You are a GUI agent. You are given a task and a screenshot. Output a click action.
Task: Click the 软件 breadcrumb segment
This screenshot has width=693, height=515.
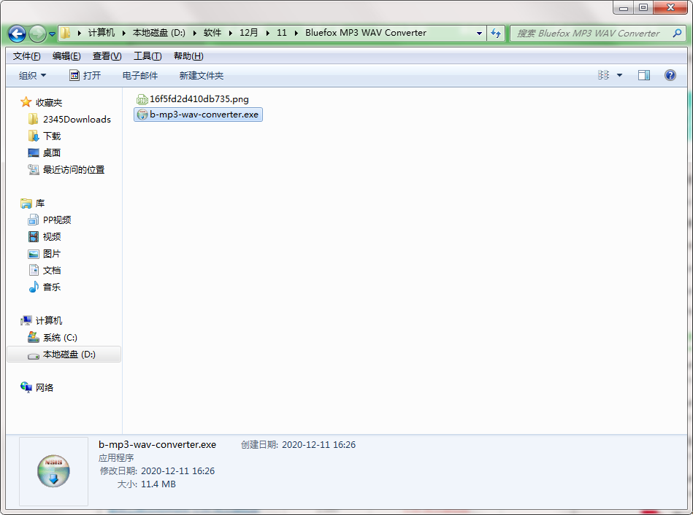pos(213,33)
